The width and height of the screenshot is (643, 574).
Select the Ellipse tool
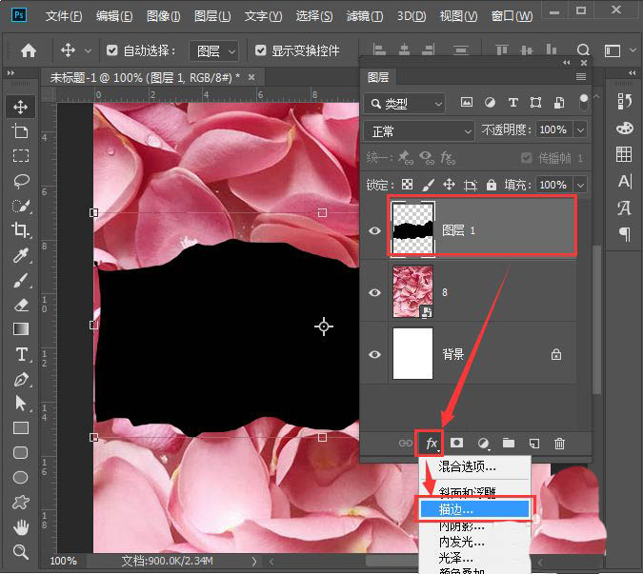(x=20, y=477)
